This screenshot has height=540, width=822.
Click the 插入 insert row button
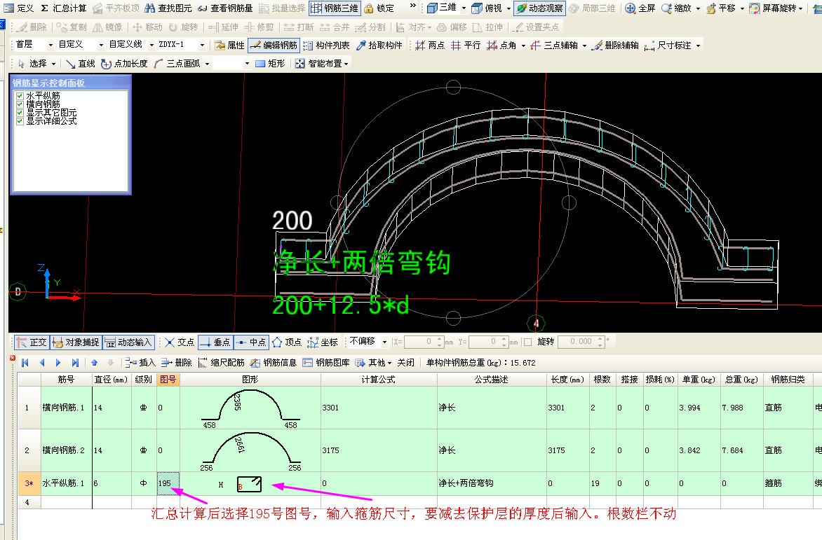click(x=140, y=362)
